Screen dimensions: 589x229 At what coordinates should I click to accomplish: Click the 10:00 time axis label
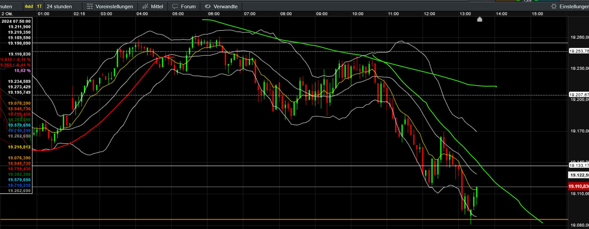point(358,14)
